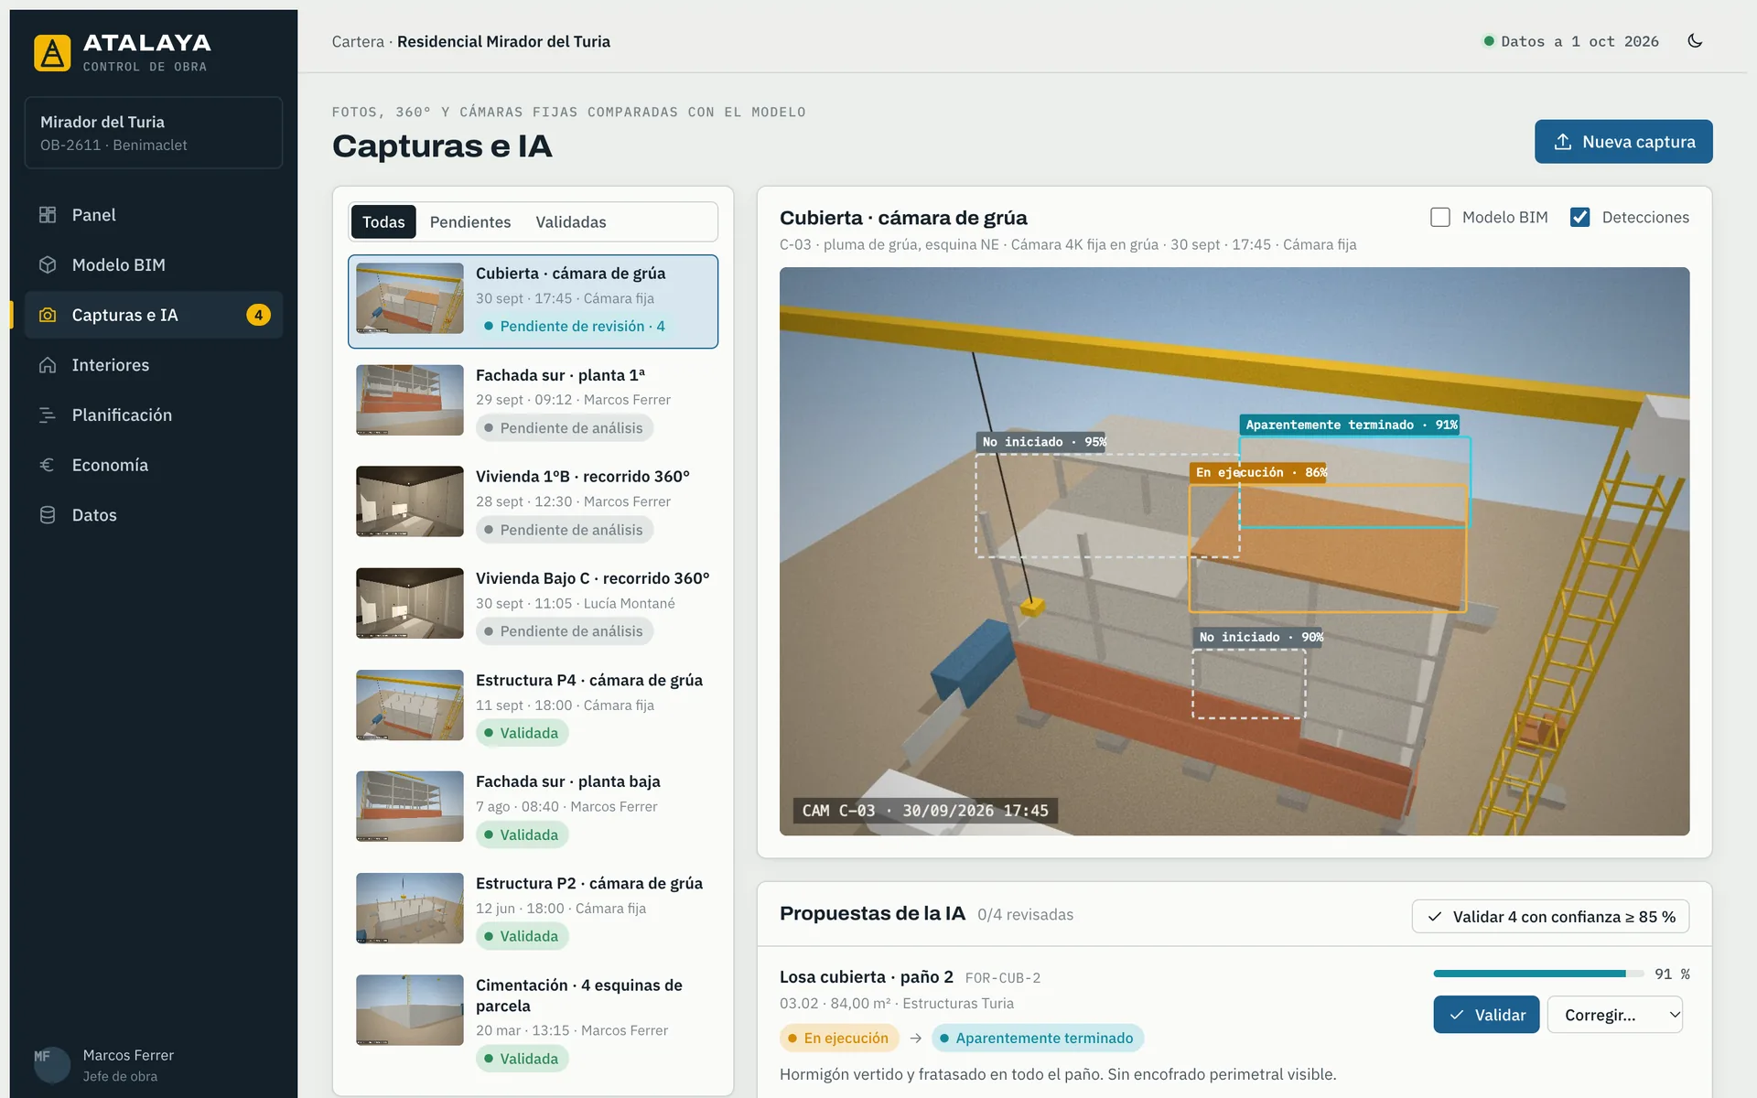Select En ejecución · 86% detection label
Image resolution: width=1757 pixels, height=1098 pixels.
click(x=1259, y=472)
